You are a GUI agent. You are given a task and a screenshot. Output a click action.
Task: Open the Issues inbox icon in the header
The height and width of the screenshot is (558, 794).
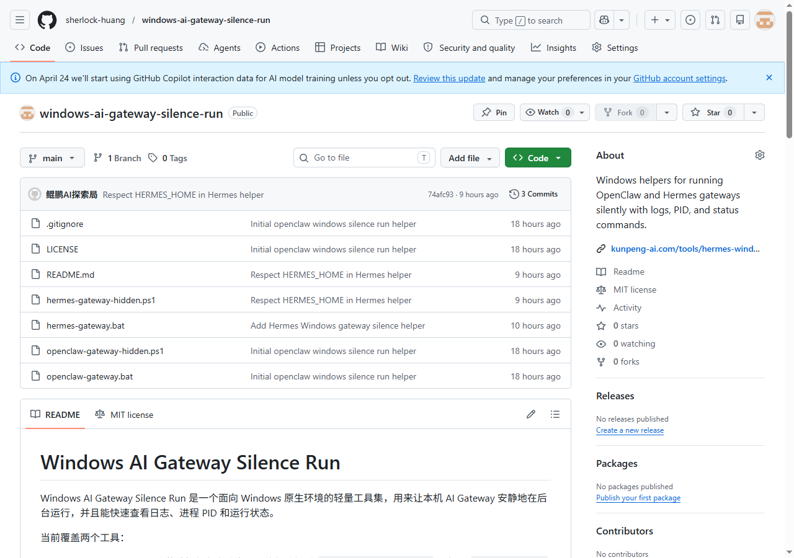[690, 20]
